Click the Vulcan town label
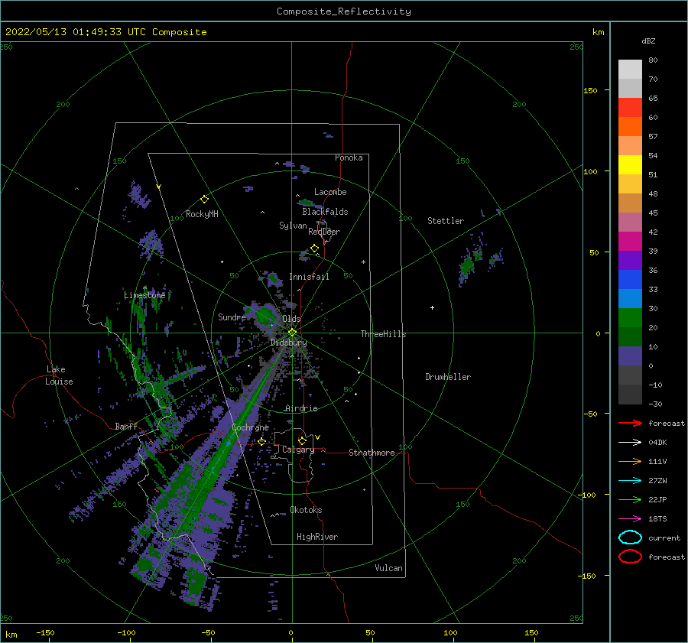 point(388,568)
